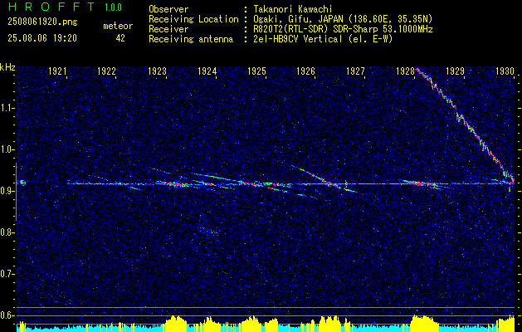Click the steep diagonal echo trace starting at 1928
This screenshot has height=332, width=522.
[465, 124]
